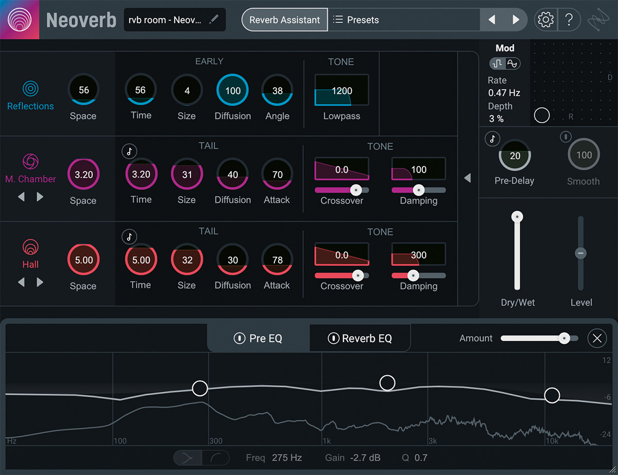Select the square wave Mod shape
This screenshot has height=475, width=618.
[497, 63]
